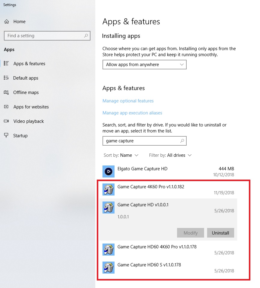Uninstall Game Capture HD v1.0.0.1
This screenshot has height=288, width=260.
[220, 233]
